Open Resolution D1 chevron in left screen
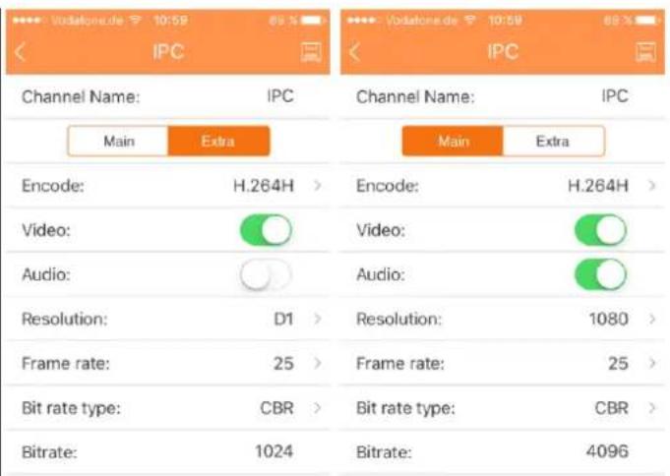Image resolution: width=670 pixels, height=476 pixels. [x=318, y=319]
